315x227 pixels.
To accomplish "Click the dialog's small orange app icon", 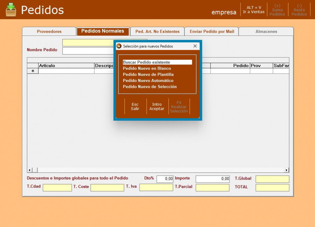I will (x=119, y=46).
